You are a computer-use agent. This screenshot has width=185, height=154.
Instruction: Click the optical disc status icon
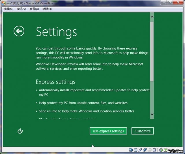pos(136,150)
